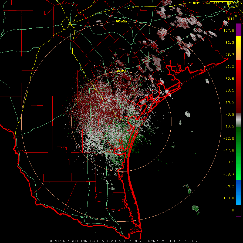
Task: Select the -63.1 legend value
Action: click(229, 162)
